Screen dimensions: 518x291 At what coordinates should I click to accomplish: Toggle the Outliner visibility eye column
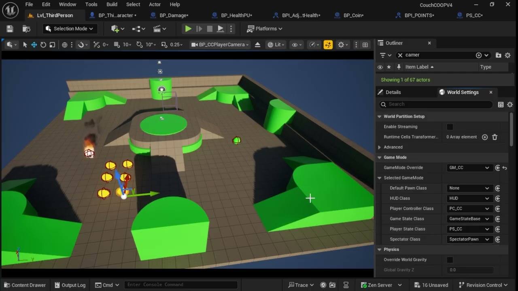coord(380,67)
